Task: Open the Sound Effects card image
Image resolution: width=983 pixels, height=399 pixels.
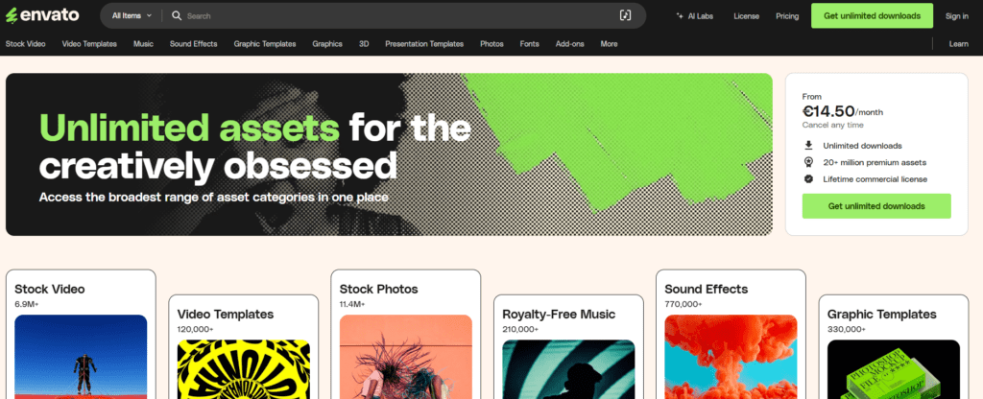Action: coord(731,357)
